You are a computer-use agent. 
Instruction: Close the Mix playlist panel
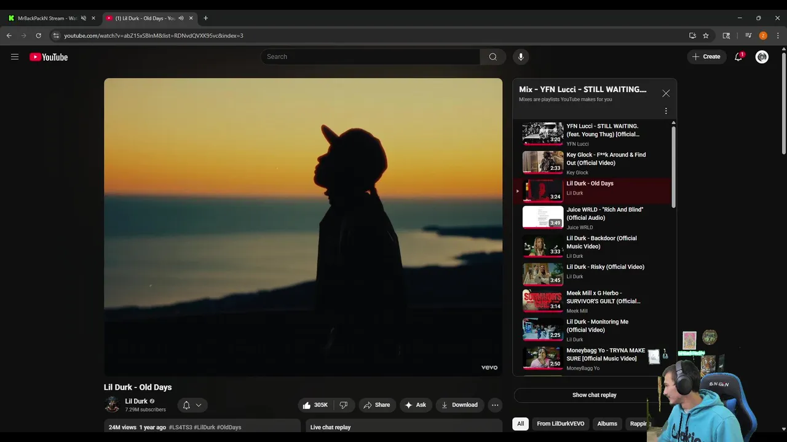point(666,93)
